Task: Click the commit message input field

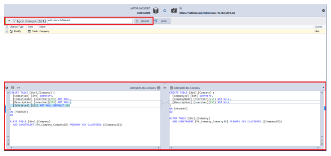Action: (x=90, y=21)
